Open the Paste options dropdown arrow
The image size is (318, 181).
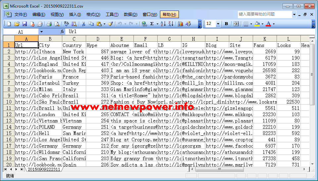104,24
